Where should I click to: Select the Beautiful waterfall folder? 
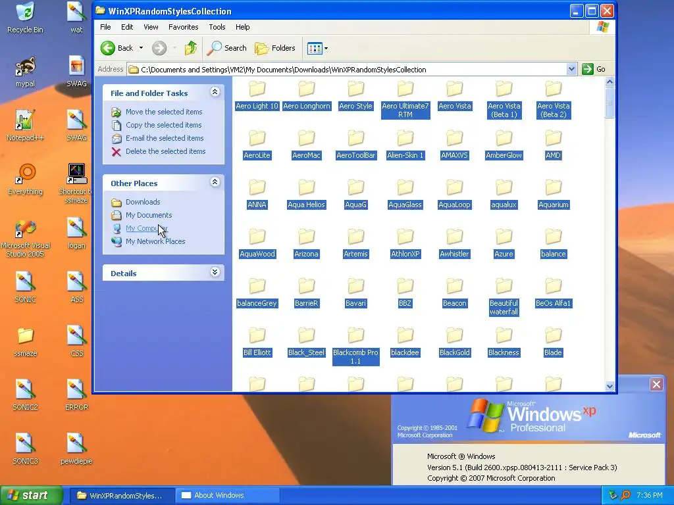pos(504,297)
